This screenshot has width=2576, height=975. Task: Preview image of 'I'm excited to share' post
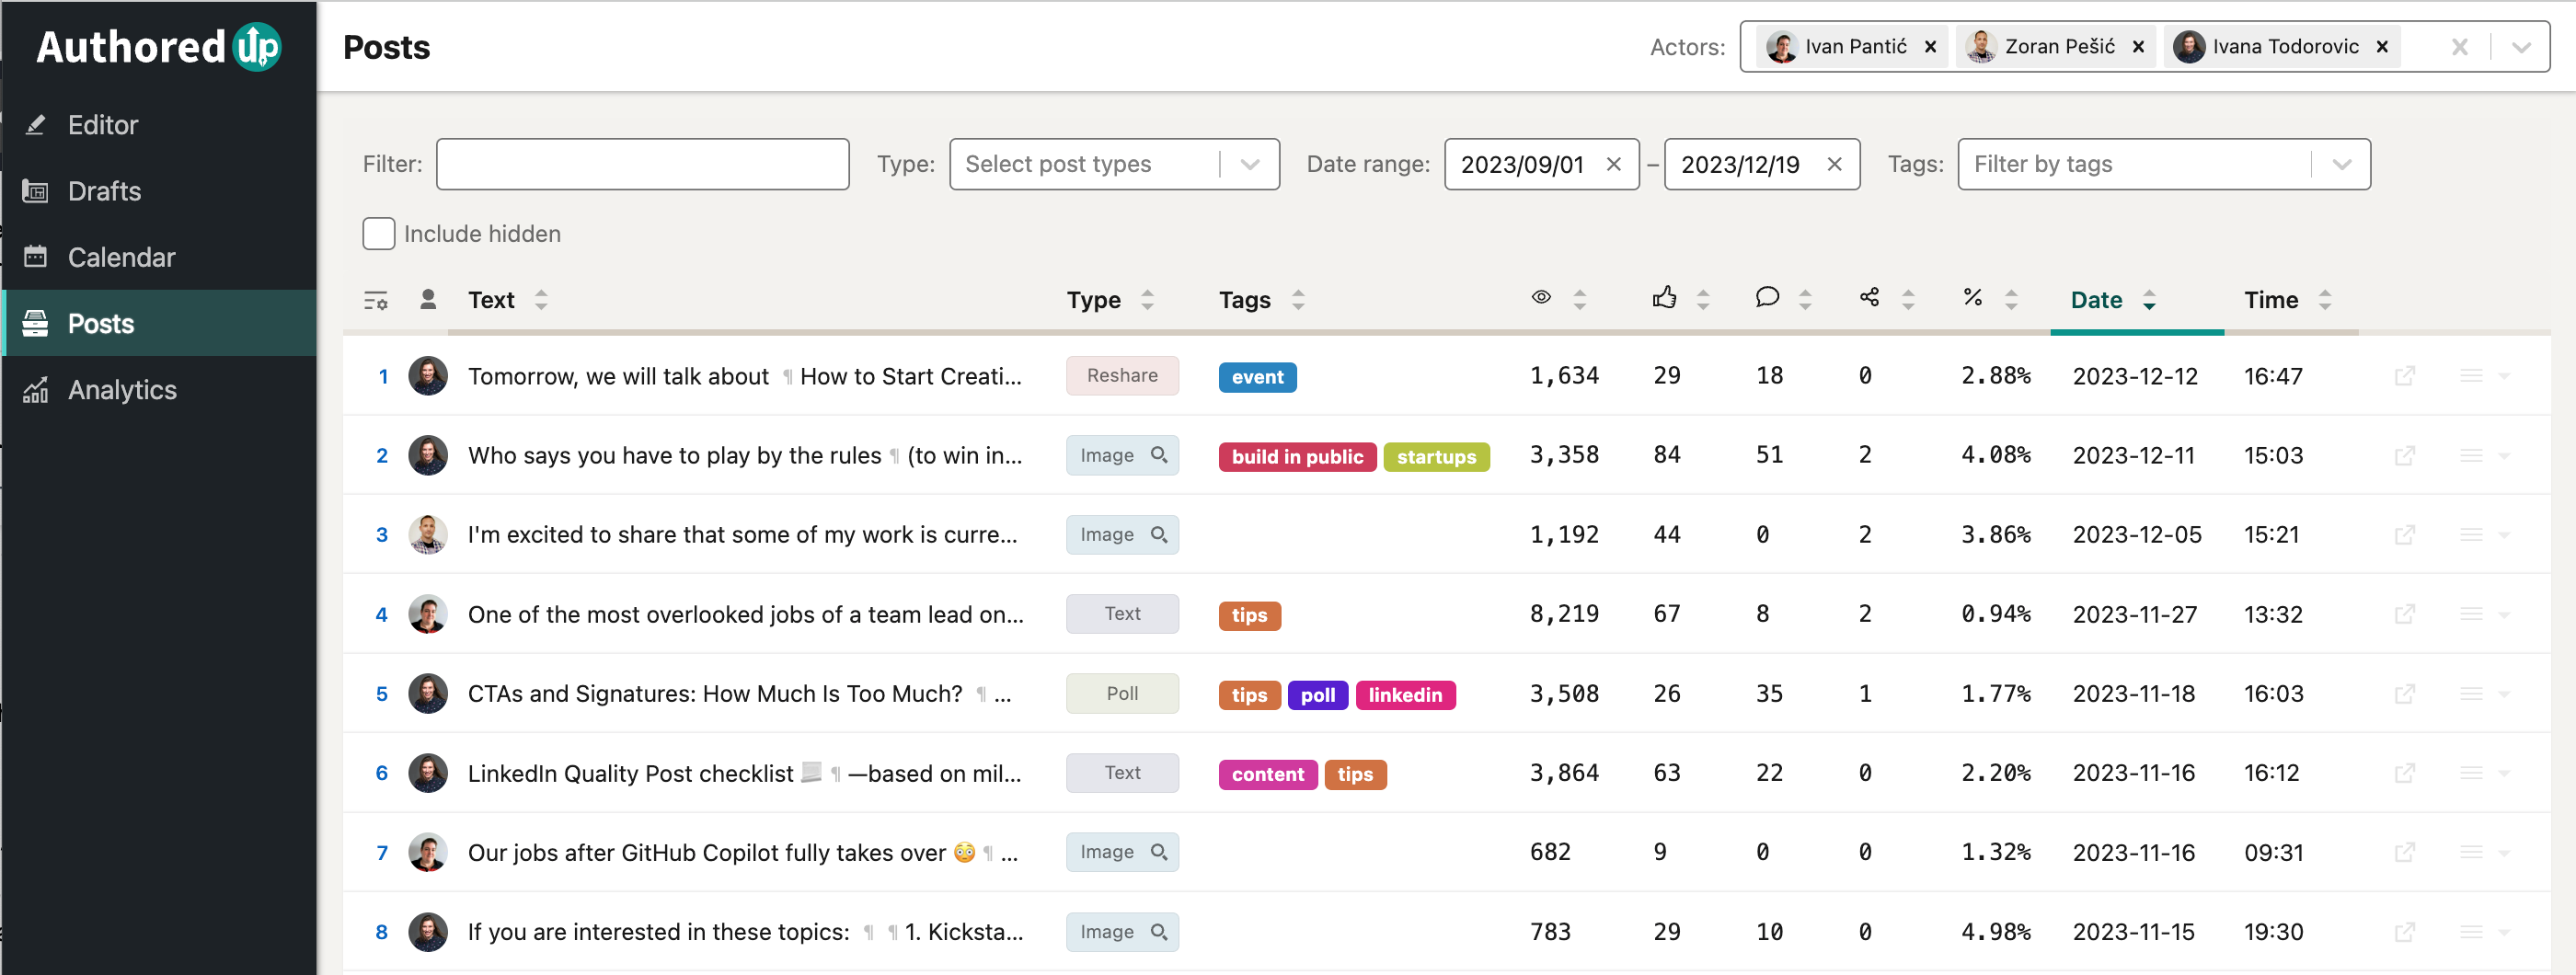1122,535
